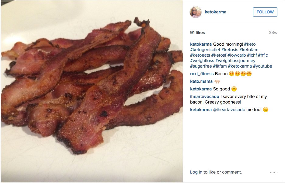Click the 33w timestamp
285x183 pixels.
pyautogui.click(x=273, y=32)
